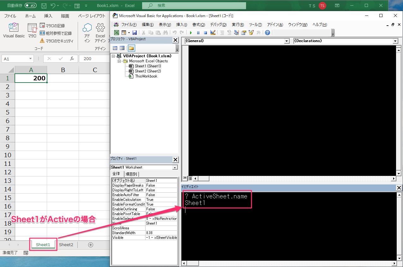Click マクロのセキュリティ button

click(57, 41)
